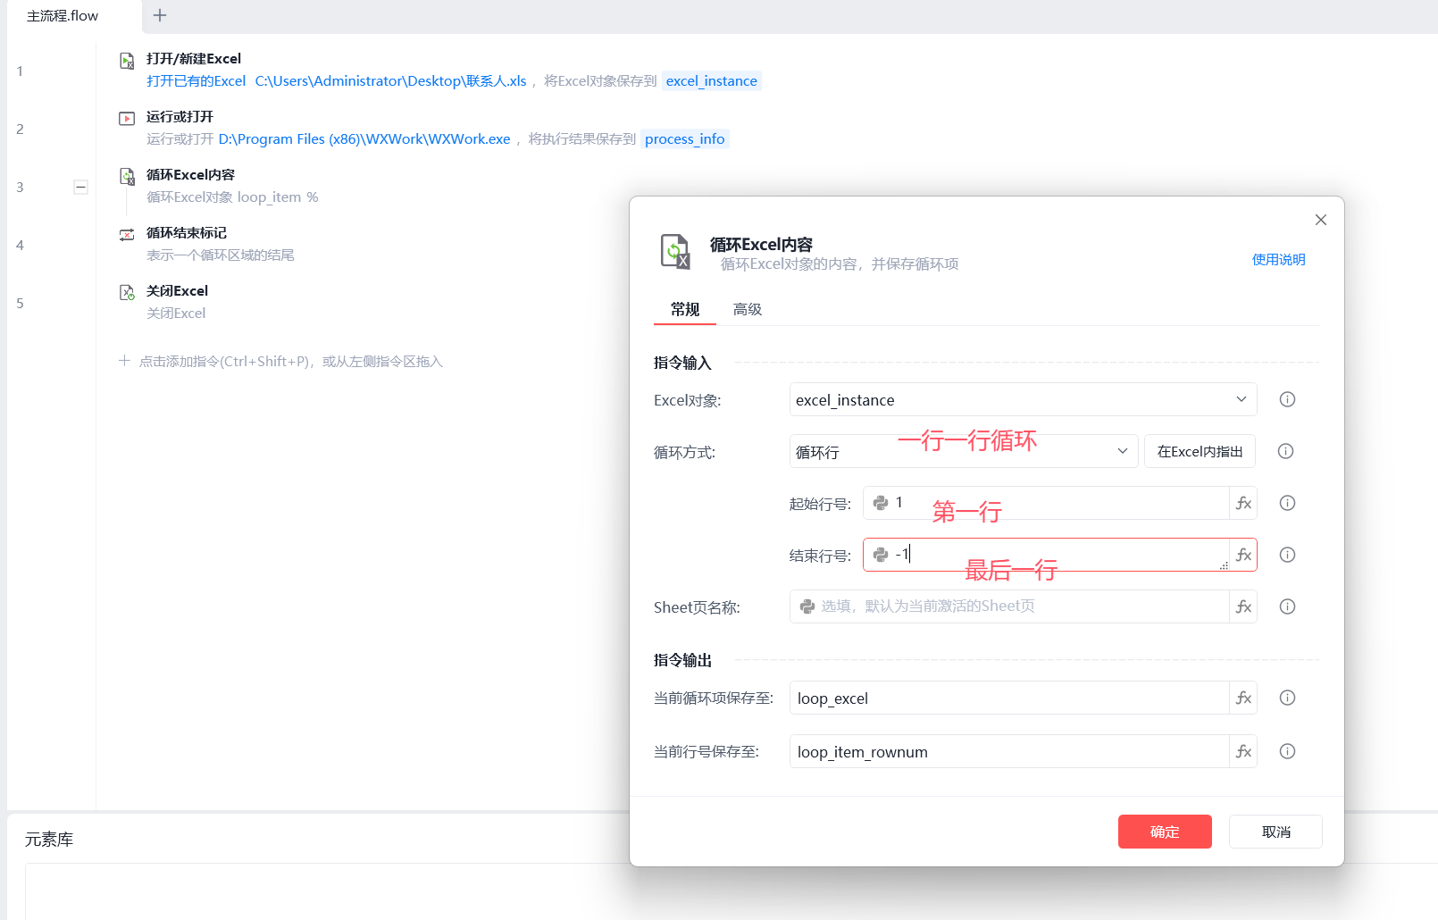Close the 循环Excel内容 dialog

click(x=1321, y=220)
